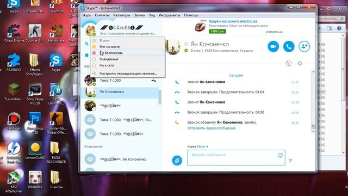The width and height of the screenshot is (348, 196).
Task: Click the help icon in background Explorer window
Action: pos(339,28)
